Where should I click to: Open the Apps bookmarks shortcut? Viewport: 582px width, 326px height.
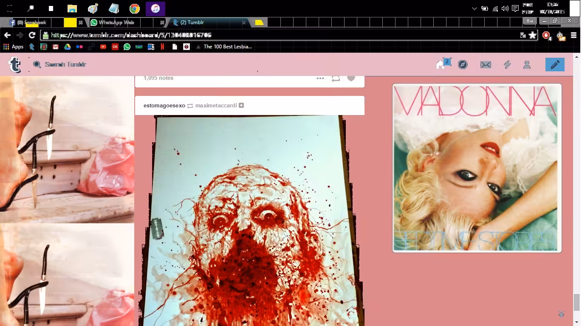pyautogui.click(x=13, y=47)
